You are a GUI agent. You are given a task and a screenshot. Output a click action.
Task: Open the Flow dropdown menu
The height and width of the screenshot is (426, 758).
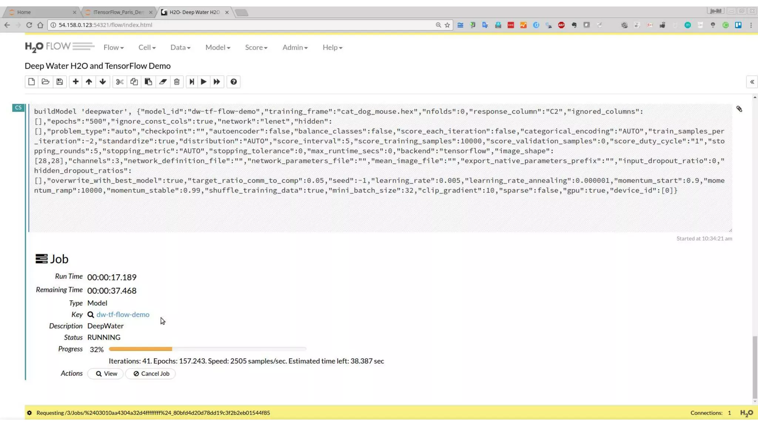[x=113, y=47]
